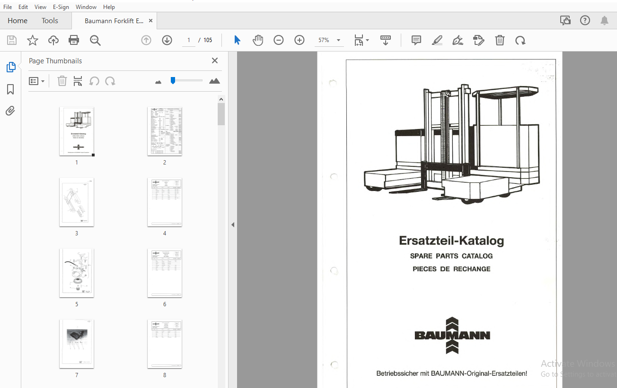Select page 6 thumbnail
The height and width of the screenshot is (388, 617).
(165, 273)
